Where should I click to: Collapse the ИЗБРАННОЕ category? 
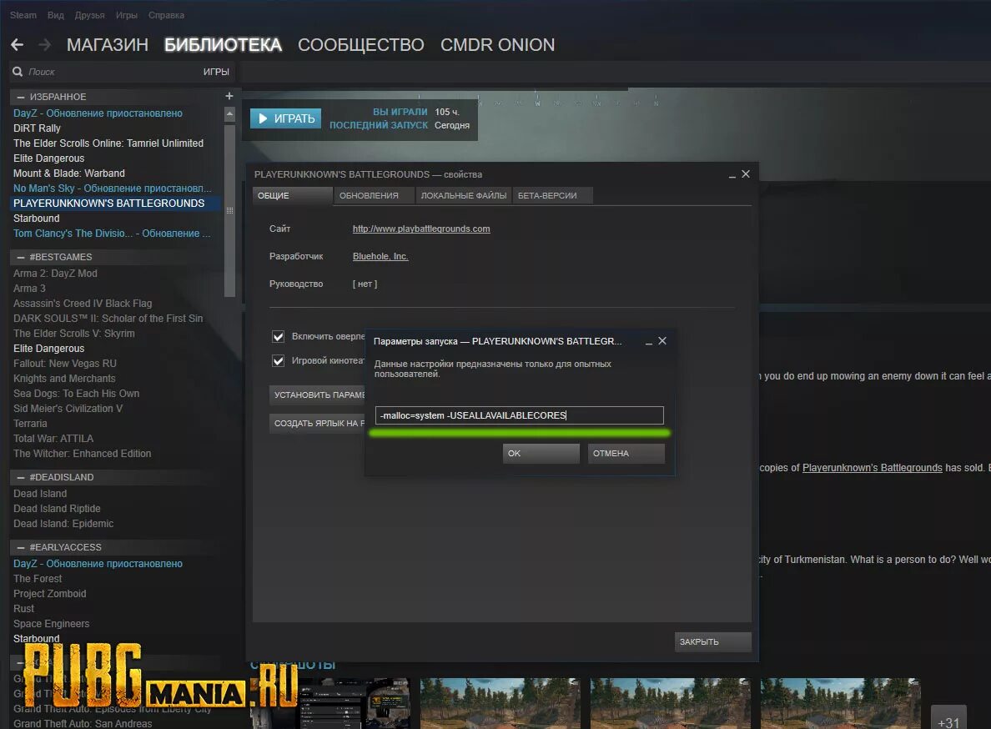pyautogui.click(x=21, y=97)
